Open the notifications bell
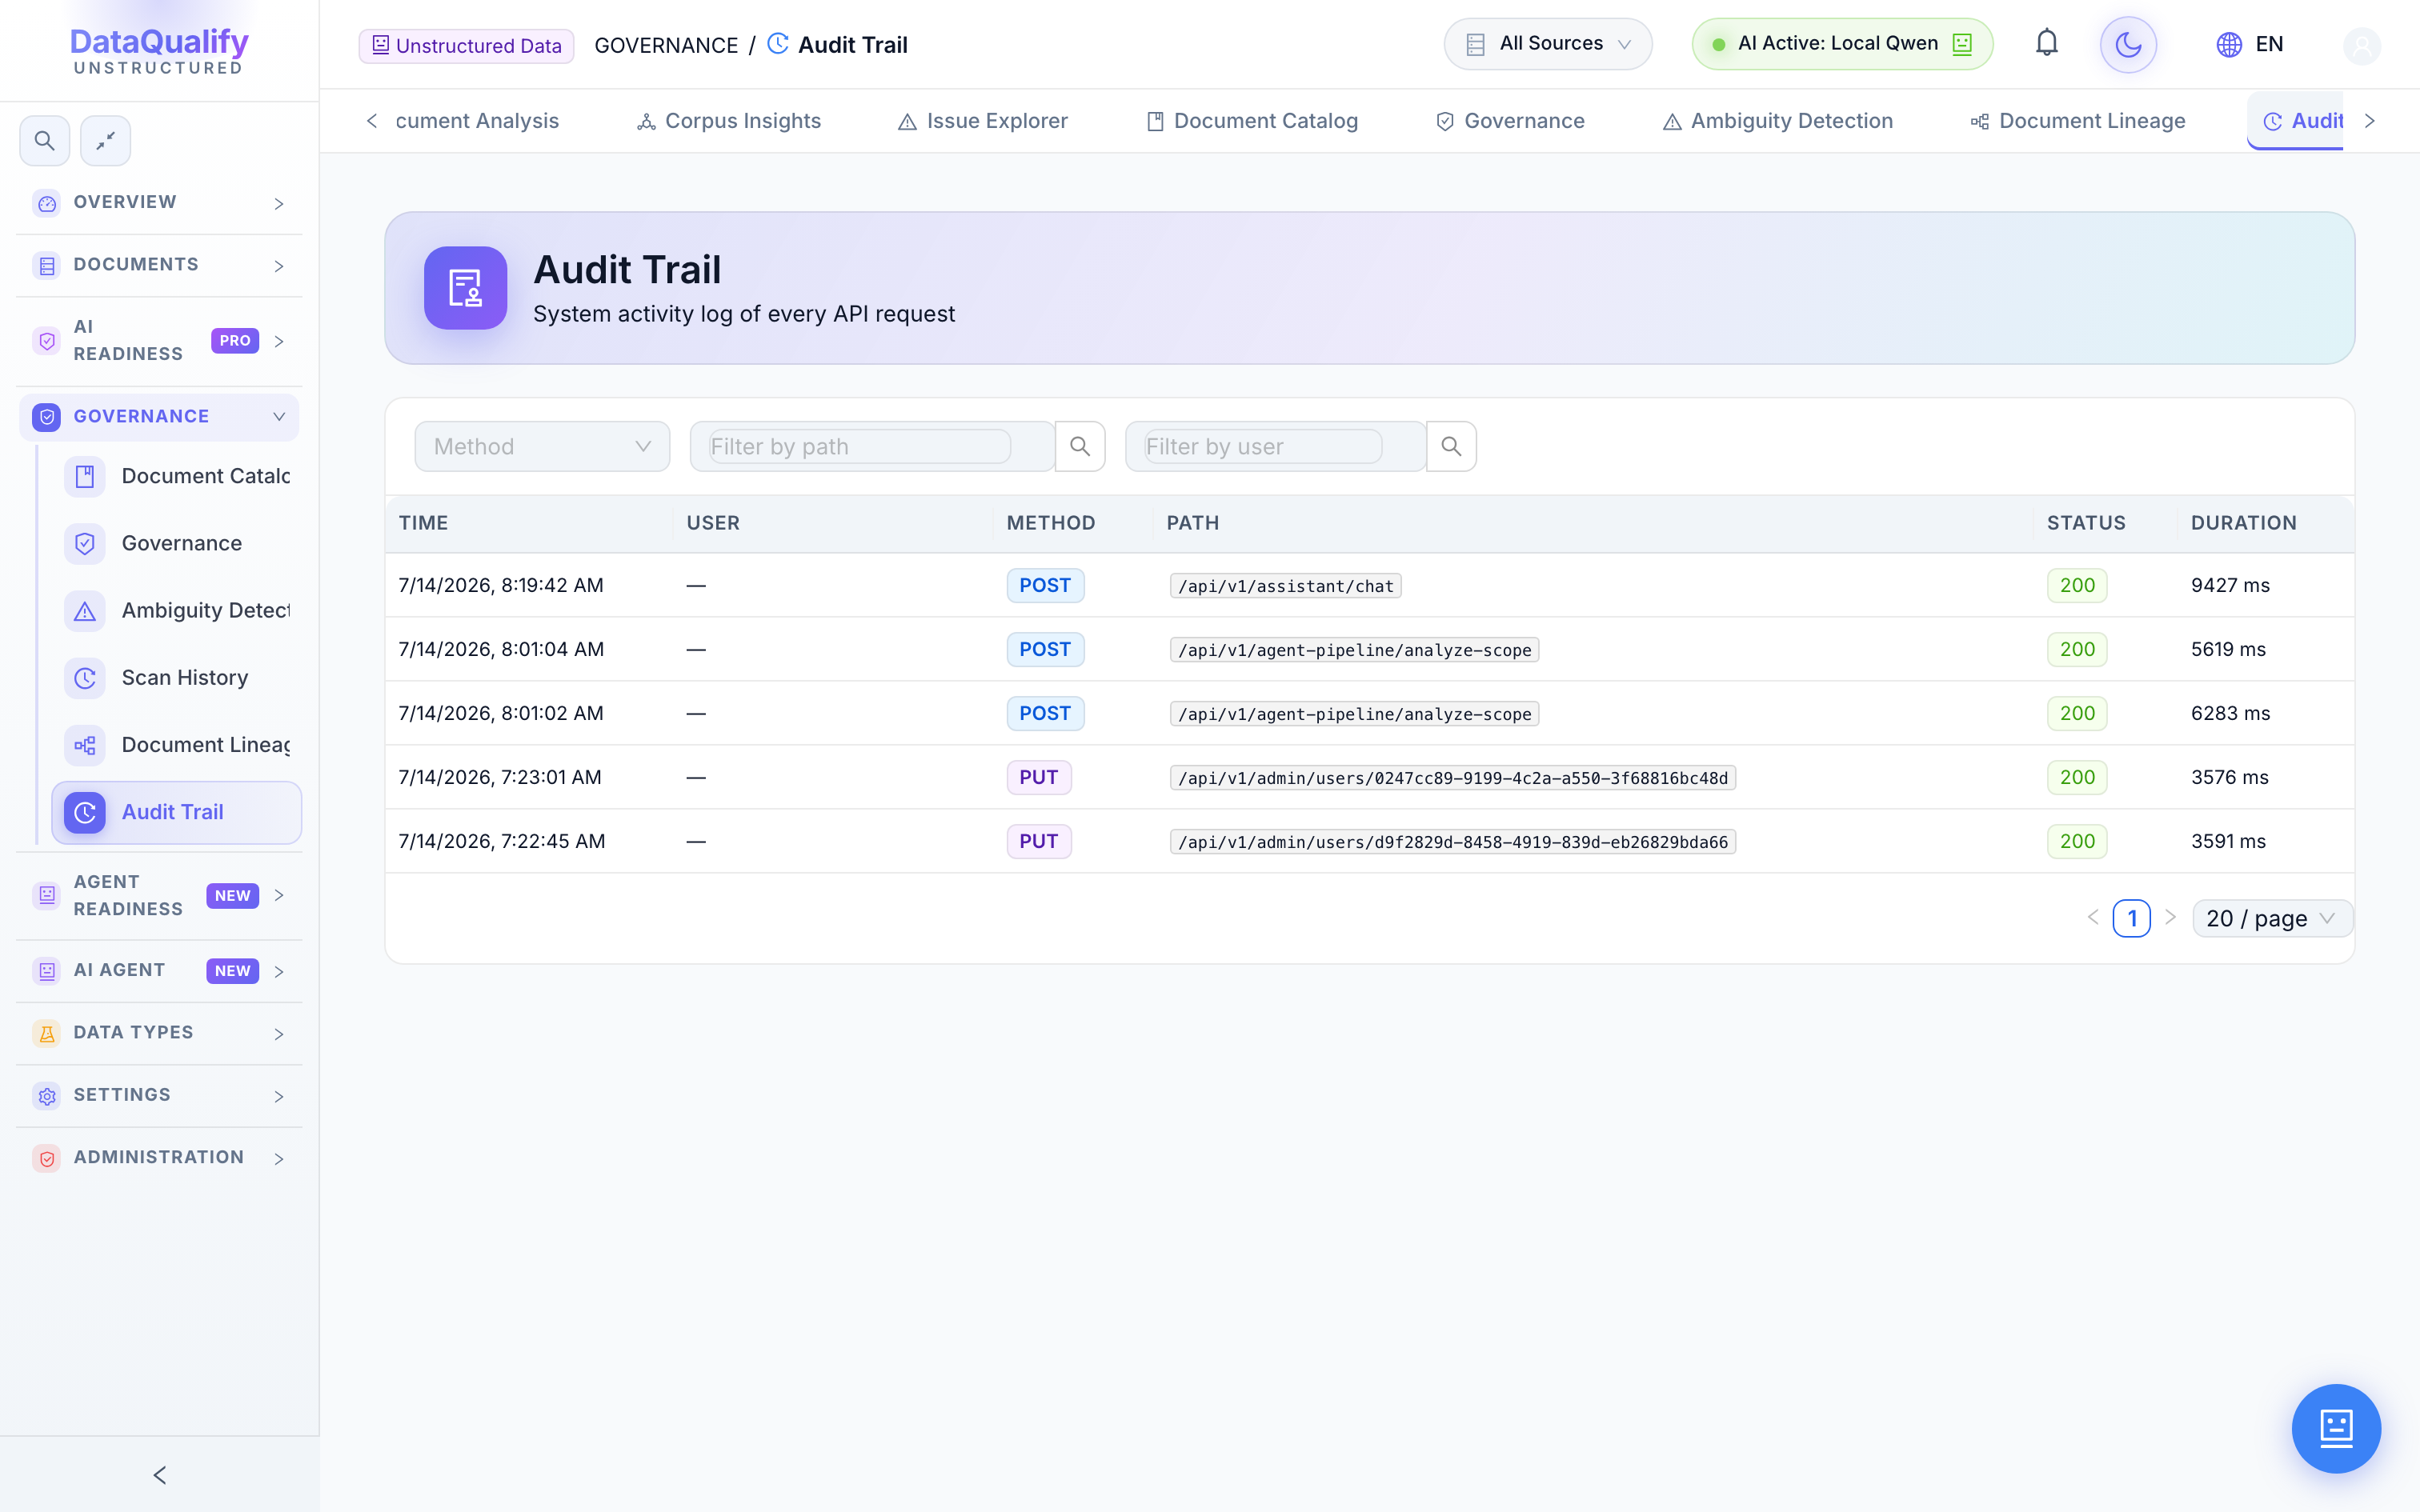This screenshot has width=2420, height=1512. pos(2046,44)
